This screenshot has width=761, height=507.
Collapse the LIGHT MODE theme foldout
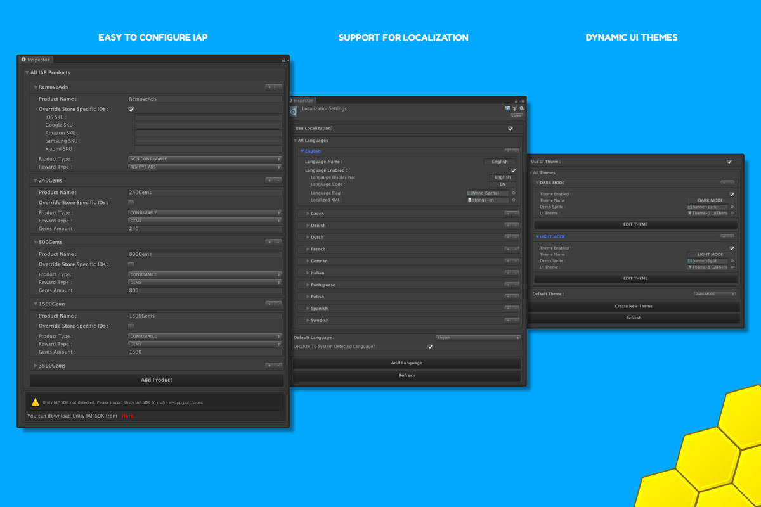(x=537, y=236)
